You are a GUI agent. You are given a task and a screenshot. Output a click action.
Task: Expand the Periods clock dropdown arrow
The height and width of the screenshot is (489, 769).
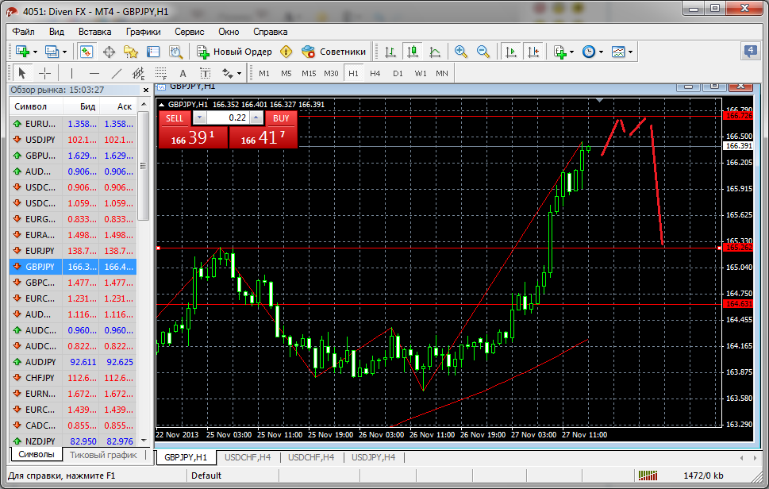[601, 52]
